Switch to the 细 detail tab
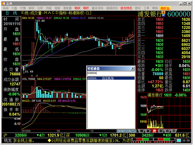Screen dimensions: 193x145 pyautogui.click(x=141, y=131)
